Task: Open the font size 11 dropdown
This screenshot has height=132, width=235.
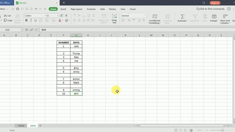Action: [x=58, y=15]
